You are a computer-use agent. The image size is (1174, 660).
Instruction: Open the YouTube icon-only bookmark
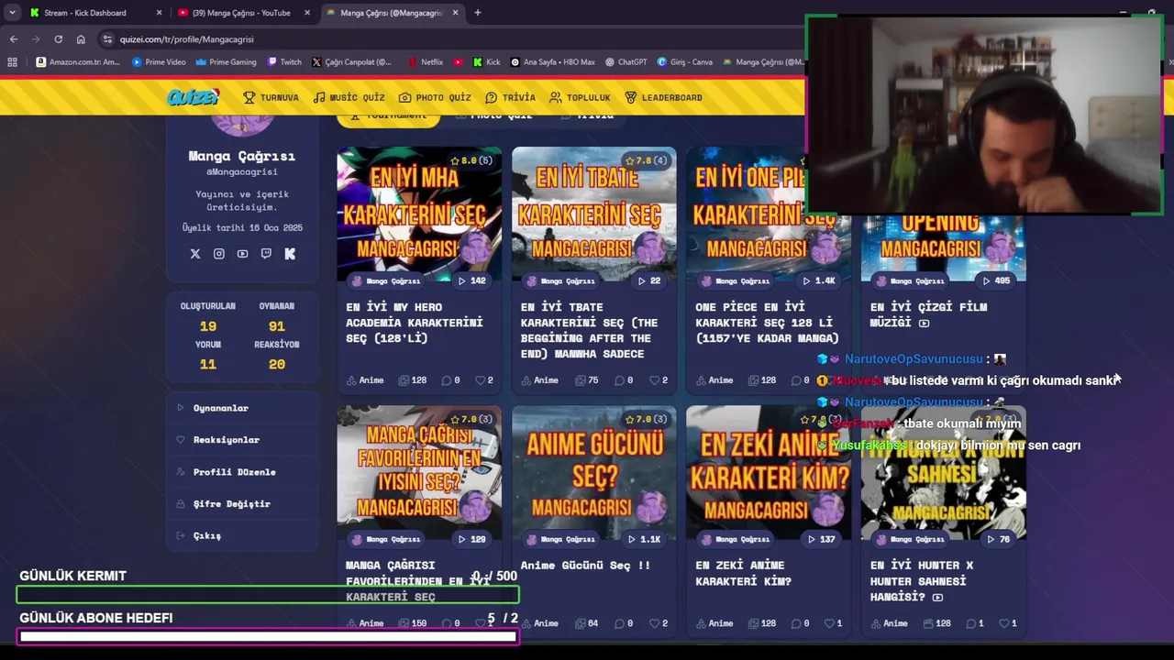tap(458, 62)
